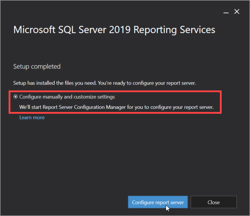This screenshot has height=216, width=250.
Task: Follow the blue Learn more hyperlink
Action: click(x=32, y=118)
